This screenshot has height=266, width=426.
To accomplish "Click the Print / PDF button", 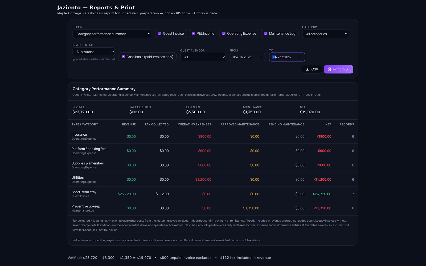I will (338, 69).
